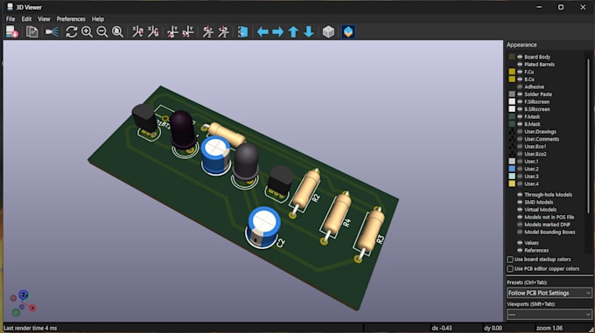Change the Board Body color swatch
Image resolution: width=595 pixels, height=333 pixels.
[x=512, y=57]
